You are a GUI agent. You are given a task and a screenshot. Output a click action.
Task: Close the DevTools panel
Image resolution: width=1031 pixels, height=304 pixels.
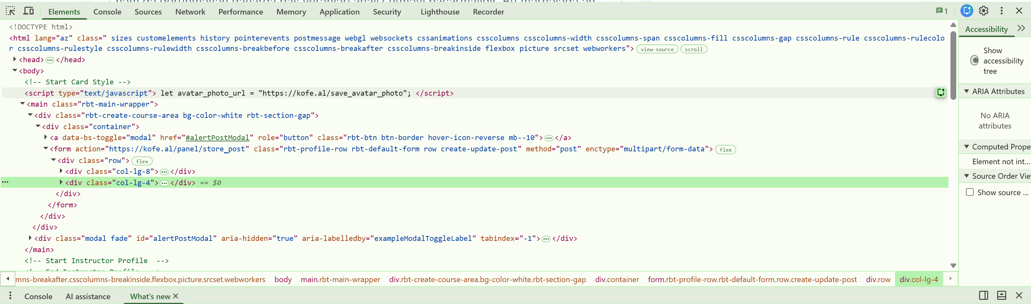tap(1019, 11)
